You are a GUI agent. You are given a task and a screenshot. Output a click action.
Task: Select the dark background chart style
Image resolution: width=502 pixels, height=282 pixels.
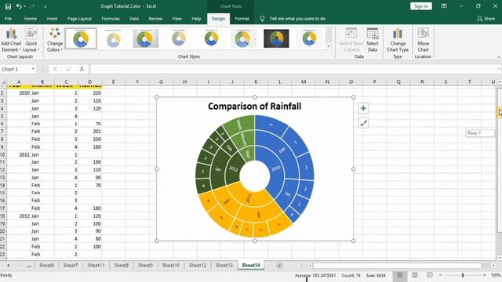[276, 38]
